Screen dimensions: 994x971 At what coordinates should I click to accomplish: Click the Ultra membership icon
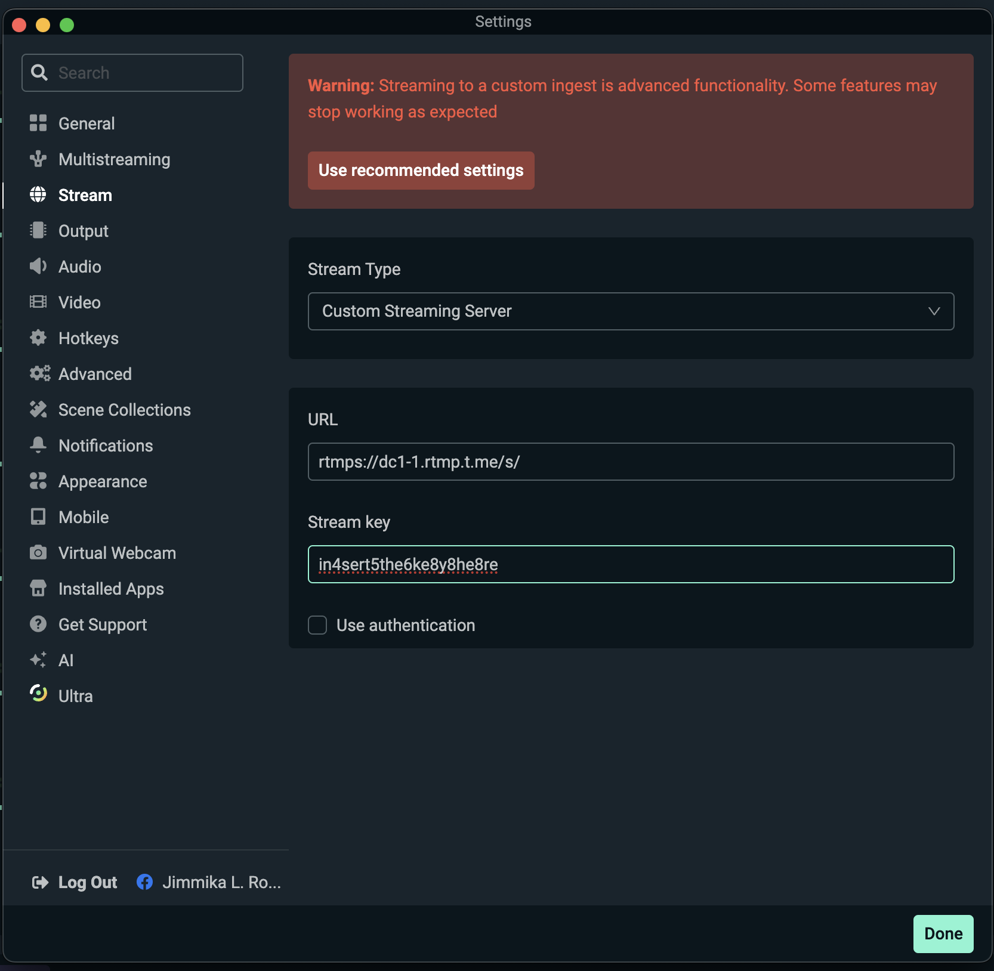pos(38,695)
